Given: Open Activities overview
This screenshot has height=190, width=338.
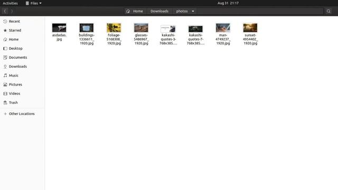Looking at the screenshot, I should [x=10, y=3].
